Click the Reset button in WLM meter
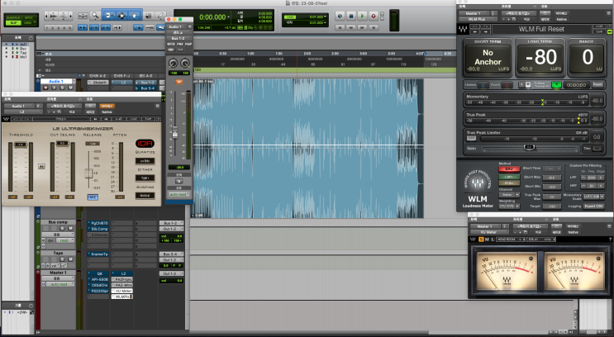614x337 pixels. pyautogui.click(x=597, y=84)
